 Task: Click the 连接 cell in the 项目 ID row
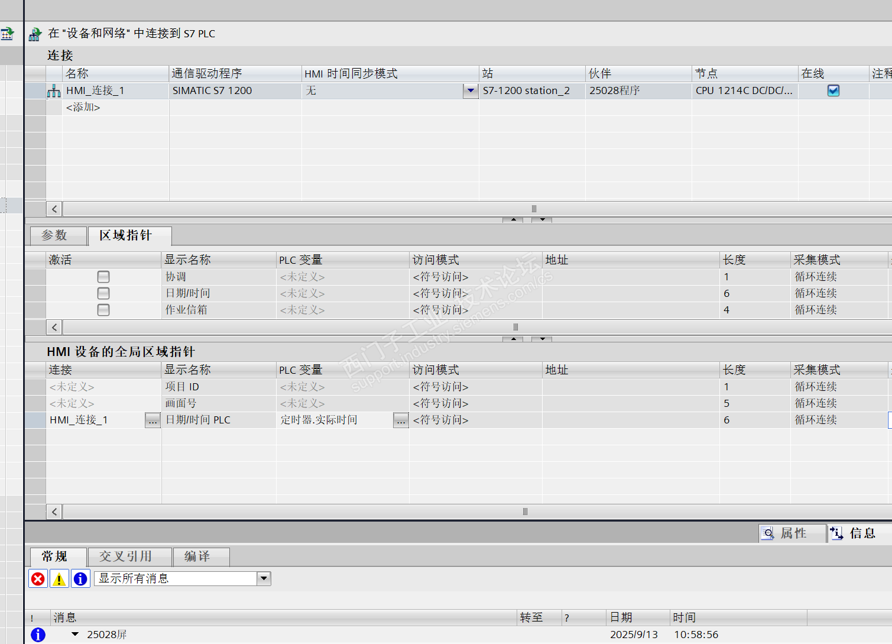(103, 387)
